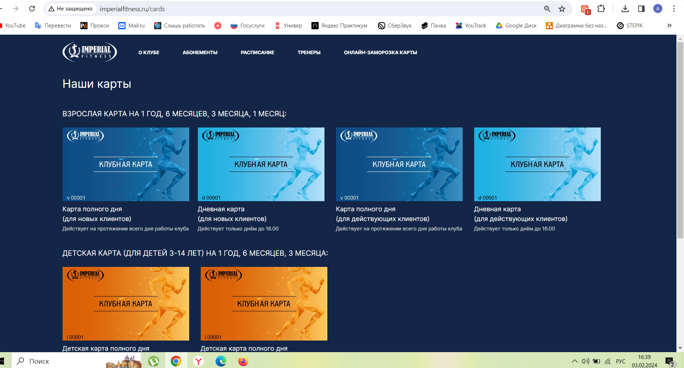This screenshot has height=368, width=684.
Task: Select the first orange children's card image
Action: [126, 304]
